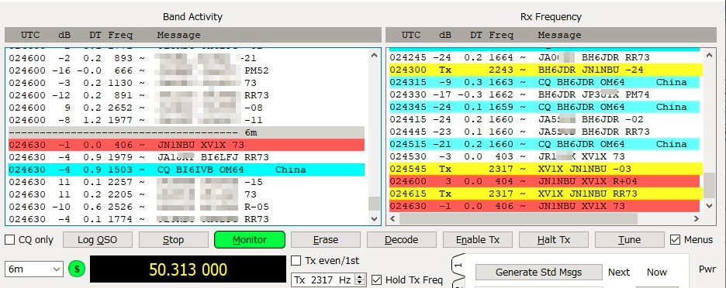The image size is (726, 288).
Task: Toggle the Tx even/1st checkbox
Action: tap(296, 261)
